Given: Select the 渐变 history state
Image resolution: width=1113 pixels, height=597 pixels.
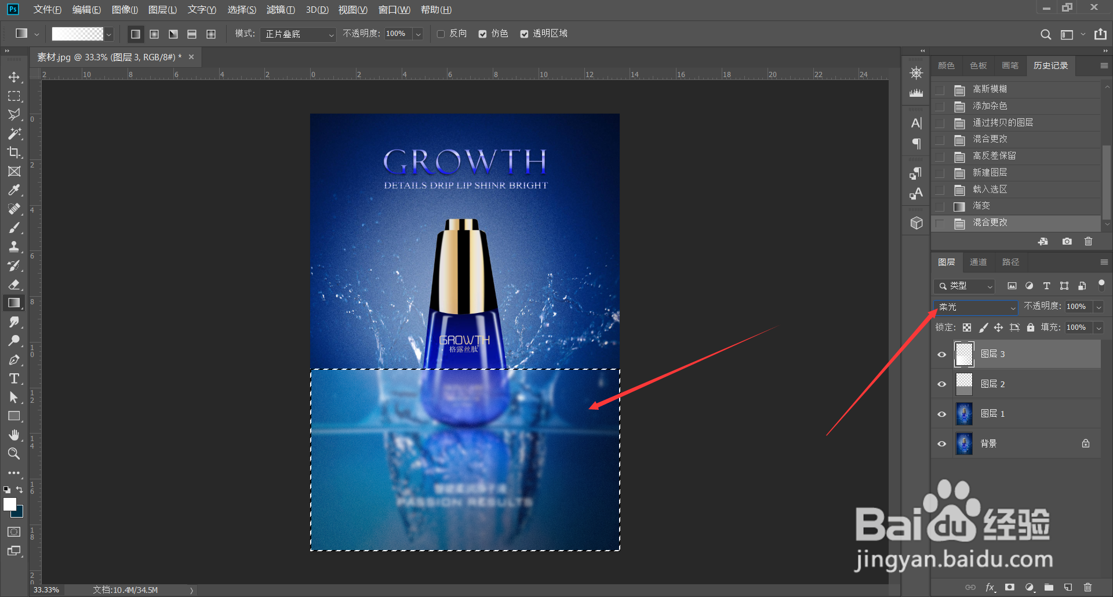Looking at the screenshot, I should coord(1017,206).
